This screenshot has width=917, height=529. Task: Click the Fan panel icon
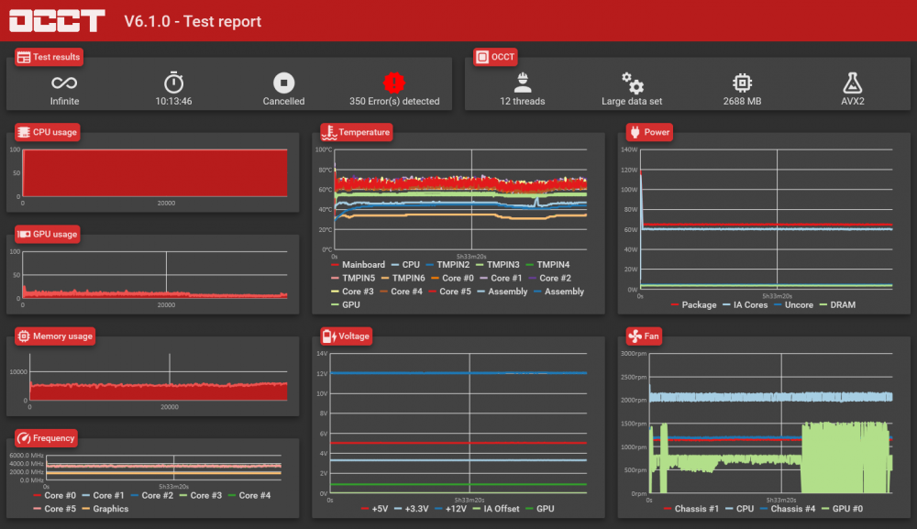(x=635, y=336)
